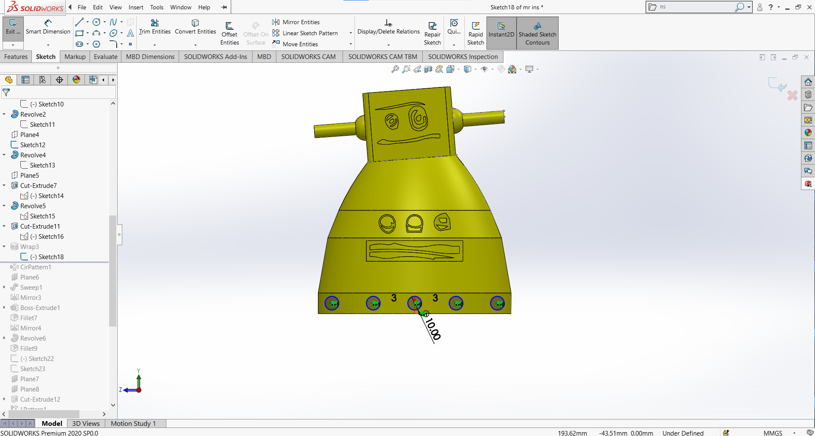Toggle Shaded Sketch Contours off
The image size is (815, 436).
[x=537, y=33]
